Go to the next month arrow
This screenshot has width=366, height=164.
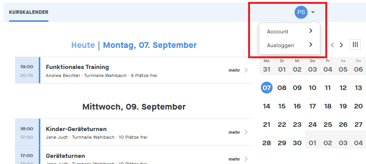pyautogui.click(x=341, y=45)
